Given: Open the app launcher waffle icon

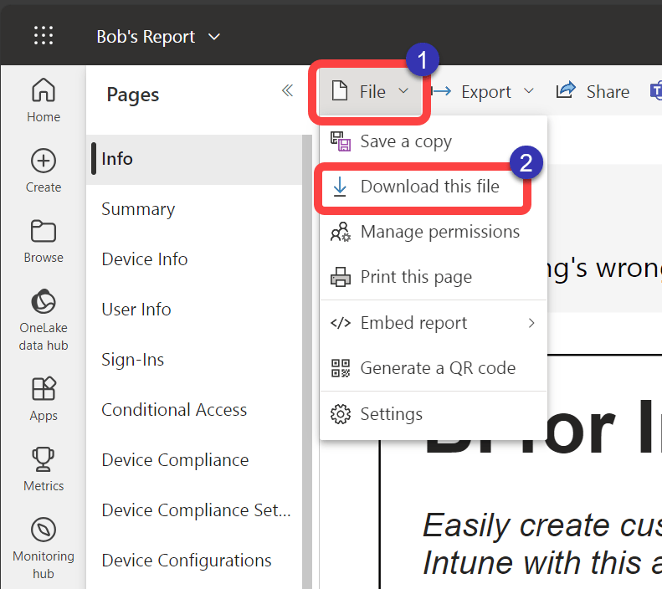Looking at the screenshot, I should coord(44,35).
